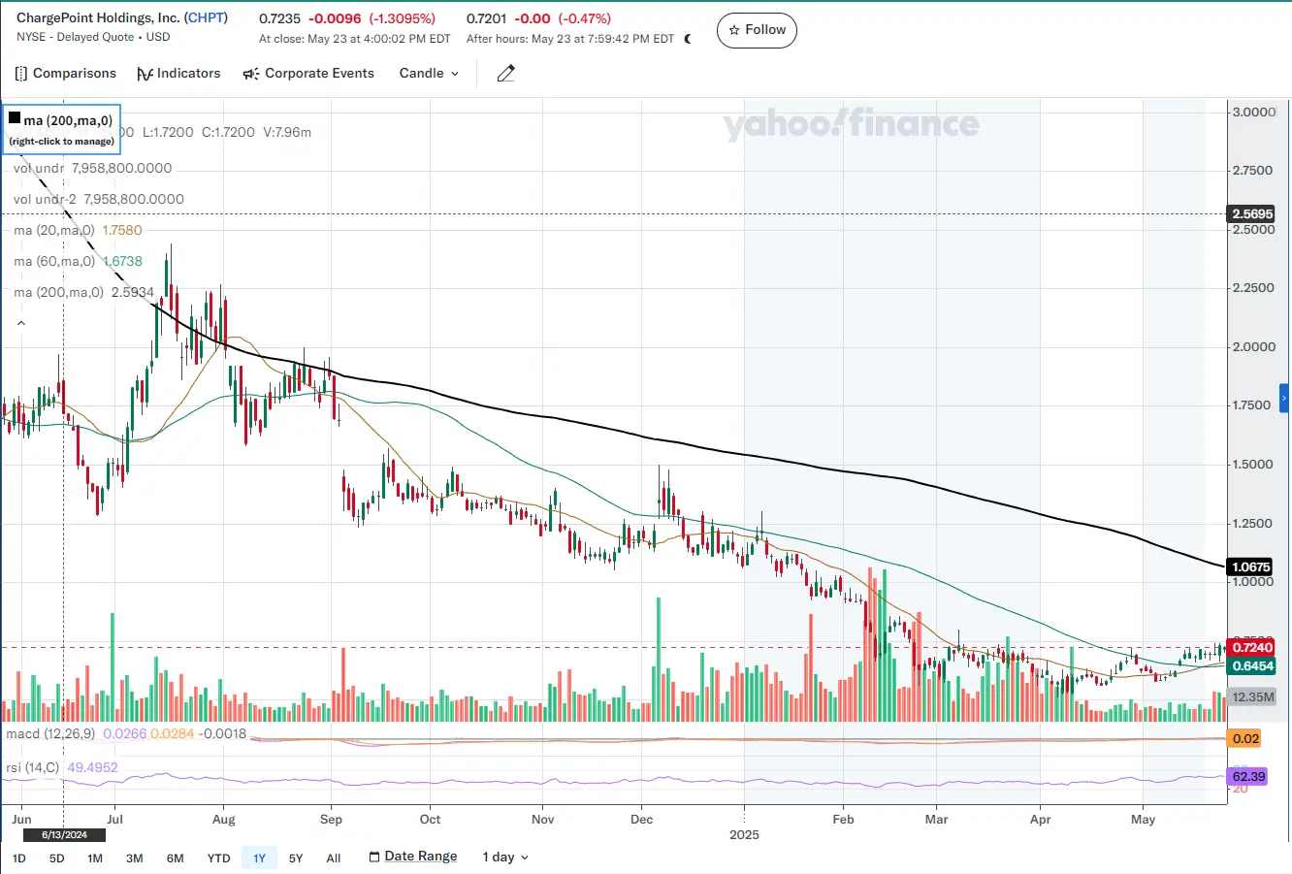Screen dimensions: 1292x874
Task: Select the ma (200,ma,0) 2.5934 legend entry
Action: click(83, 292)
